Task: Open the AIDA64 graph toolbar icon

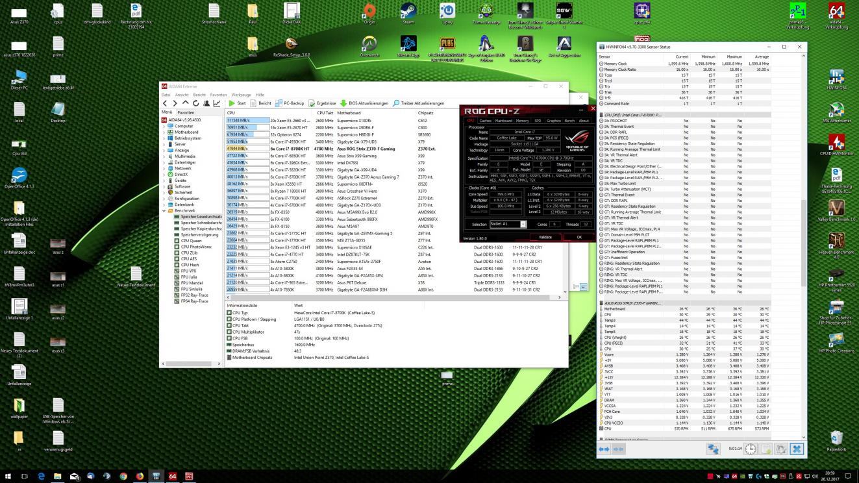Action: tap(217, 103)
